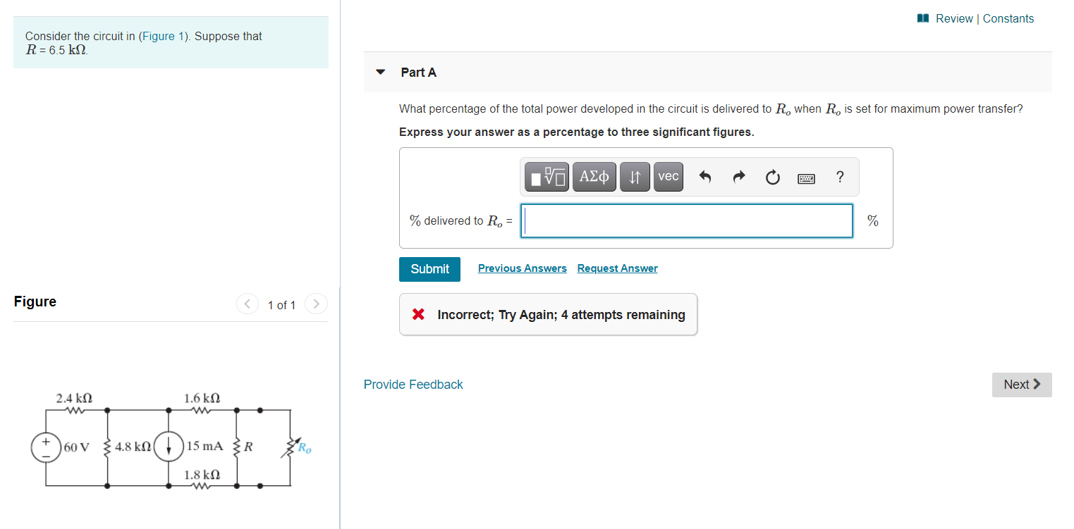
Task: Open the Greek symbols ΑΣφ palette
Action: point(594,177)
